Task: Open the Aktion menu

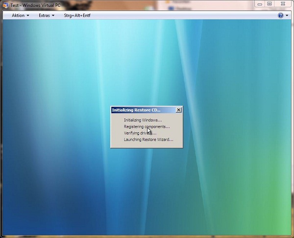Action: (21, 16)
